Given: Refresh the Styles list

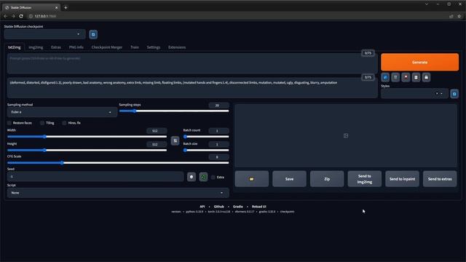Looking at the screenshot, I should pyautogui.click(x=454, y=94).
